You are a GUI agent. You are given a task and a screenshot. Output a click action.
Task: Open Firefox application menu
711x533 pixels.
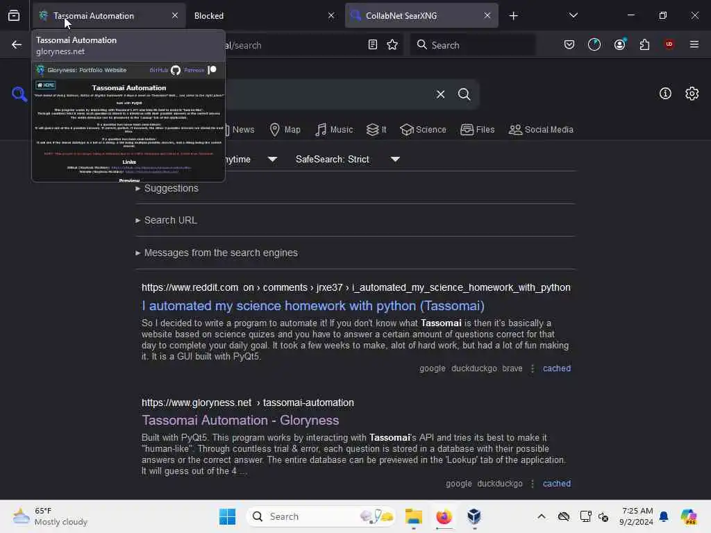coord(694,44)
